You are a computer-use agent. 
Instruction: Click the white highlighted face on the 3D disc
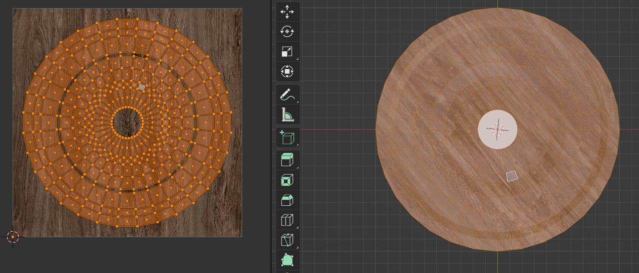pos(512,176)
